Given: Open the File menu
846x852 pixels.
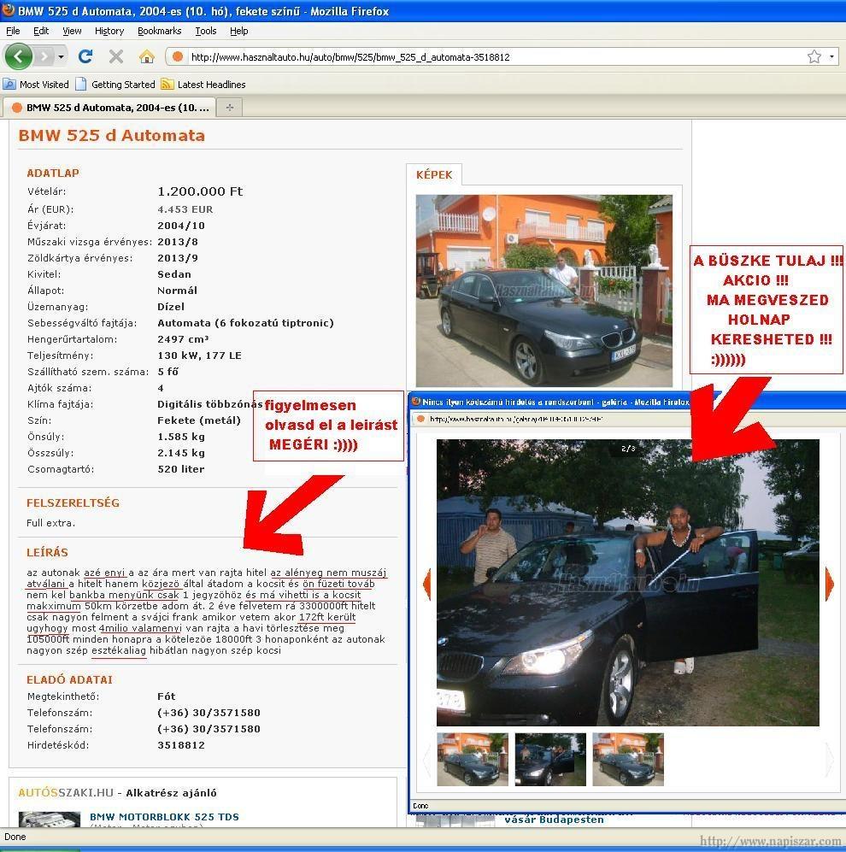Looking at the screenshot, I should point(13,31).
